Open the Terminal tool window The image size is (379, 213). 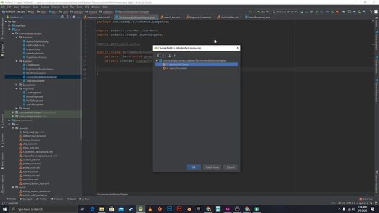(57, 199)
